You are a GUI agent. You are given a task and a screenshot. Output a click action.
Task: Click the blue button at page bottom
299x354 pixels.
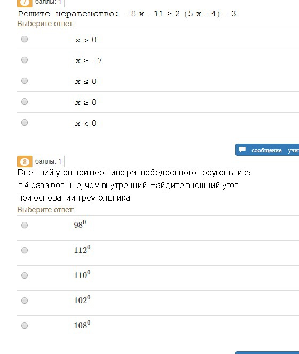click(267, 352)
